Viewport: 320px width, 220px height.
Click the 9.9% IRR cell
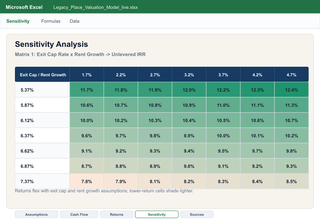pyautogui.click(x=189, y=136)
